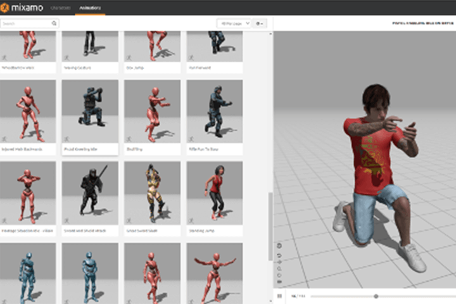Click runner icon on Pistol Kneeling thumbnail

[x=66, y=139]
